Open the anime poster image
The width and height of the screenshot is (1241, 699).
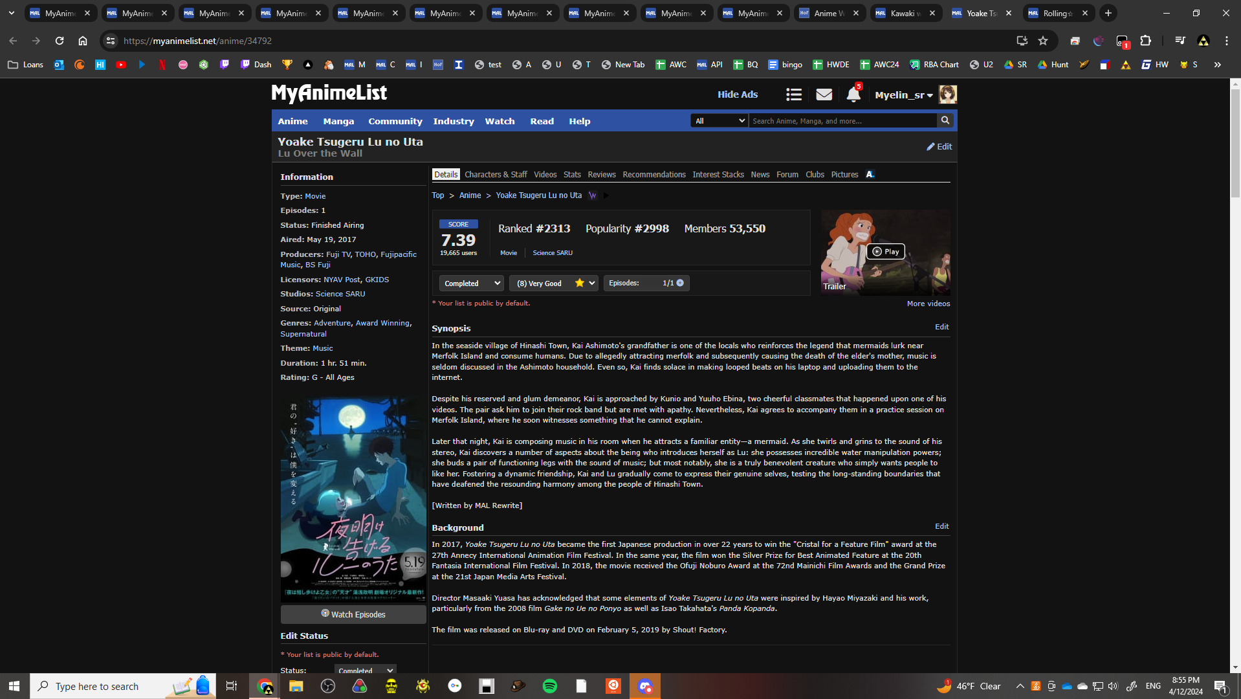[353, 499]
